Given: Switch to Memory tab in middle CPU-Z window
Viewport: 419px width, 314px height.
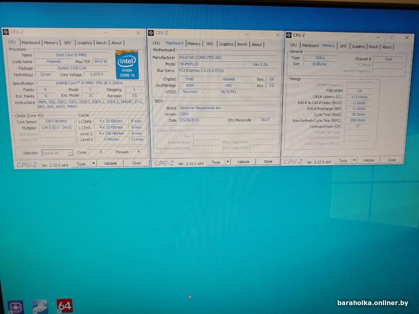Looking at the screenshot, I should point(194,44).
